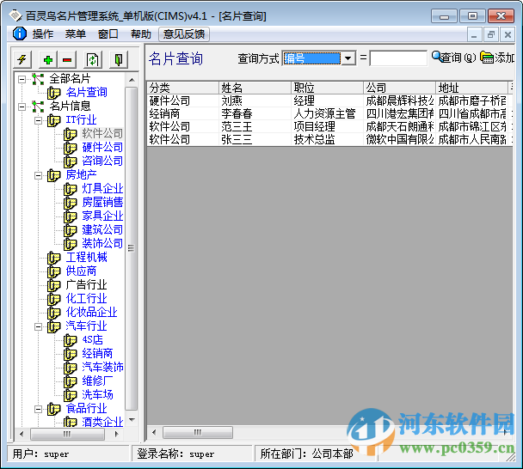Sort by the 姓名 column header
The height and width of the screenshot is (469, 523).
[x=255, y=88]
